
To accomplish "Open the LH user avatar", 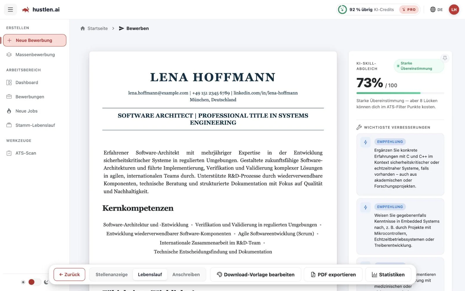I will 454,10.
